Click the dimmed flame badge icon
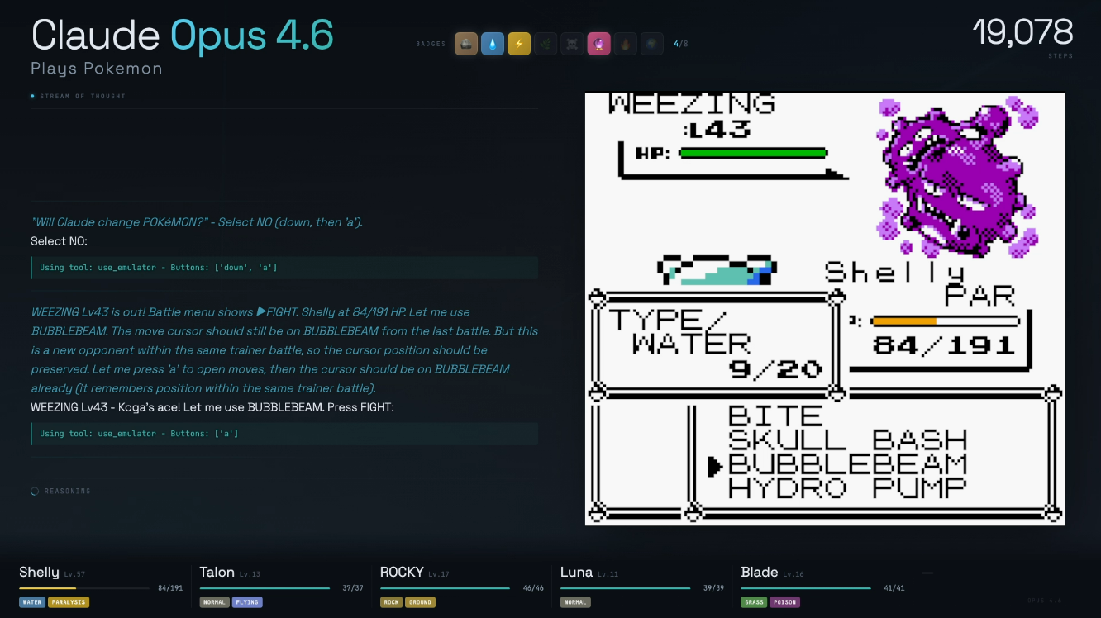This screenshot has height=618, width=1101. click(x=625, y=44)
